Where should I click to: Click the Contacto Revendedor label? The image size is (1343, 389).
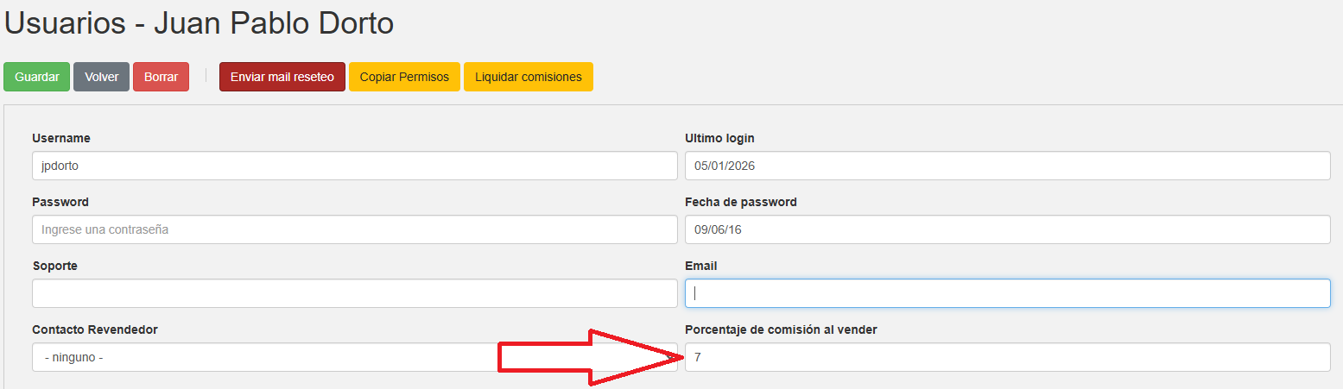click(95, 329)
